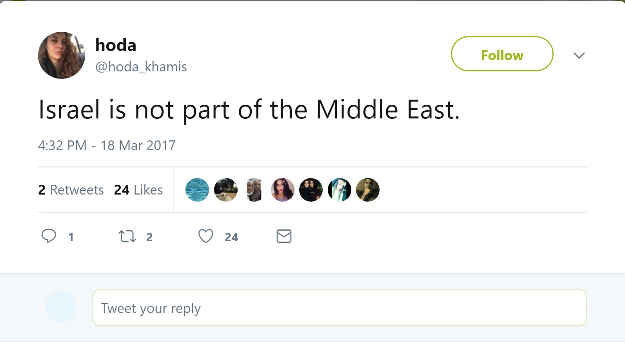625x342 pixels.
Task: Open tweet options chevron menu
Action: (579, 55)
